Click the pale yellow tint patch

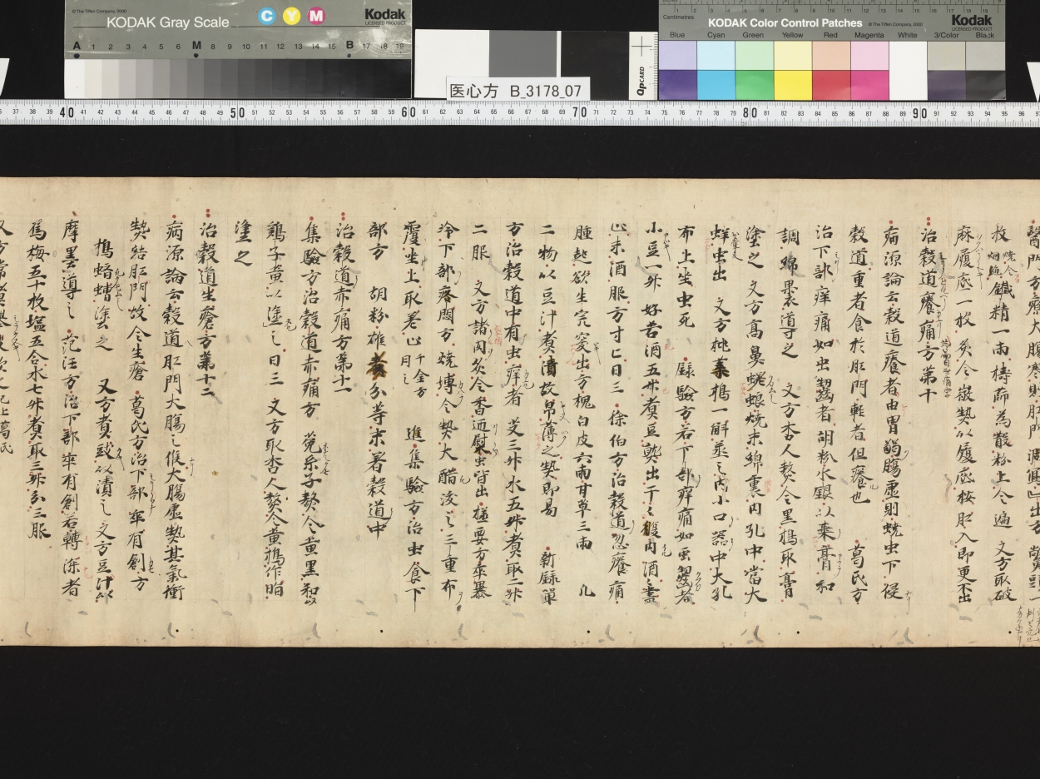click(793, 55)
